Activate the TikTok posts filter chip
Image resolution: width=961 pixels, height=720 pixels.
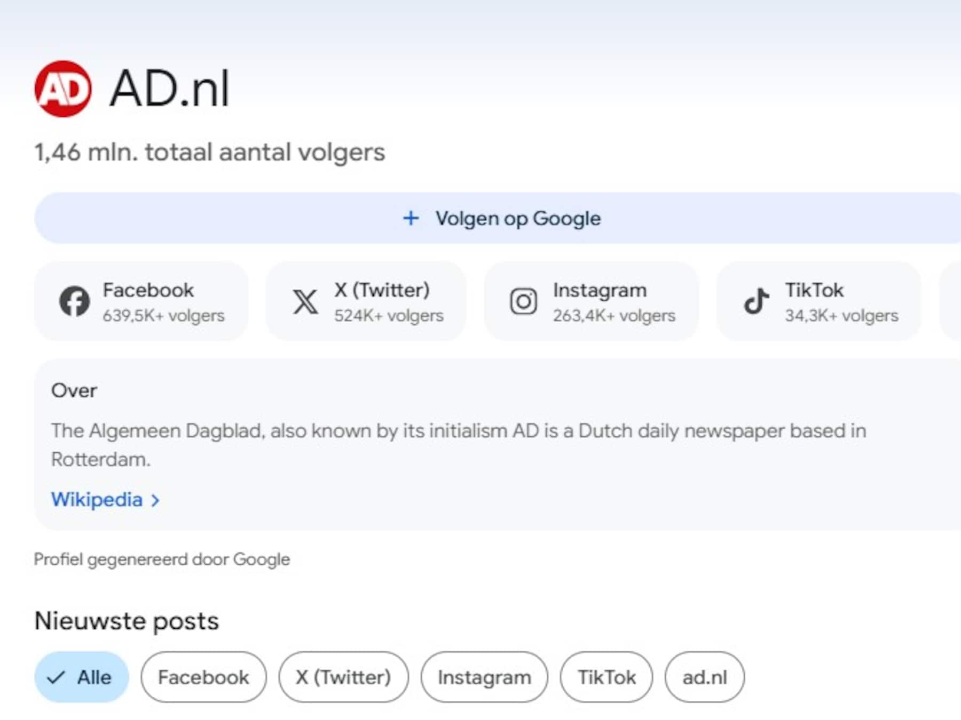(605, 677)
